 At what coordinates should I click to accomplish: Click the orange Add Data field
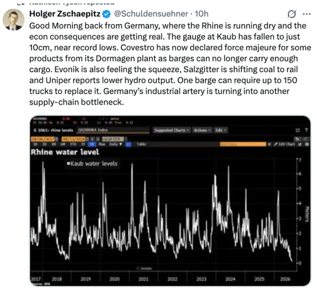click(243, 144)
